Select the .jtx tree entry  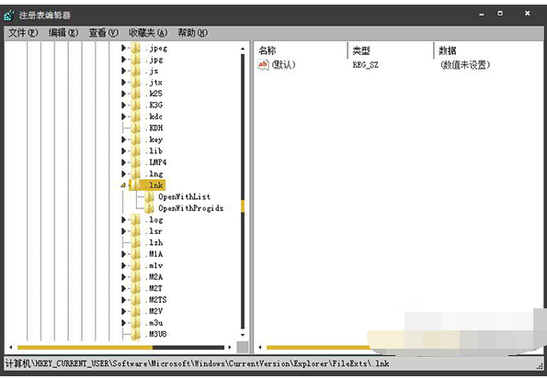(154, 83)
